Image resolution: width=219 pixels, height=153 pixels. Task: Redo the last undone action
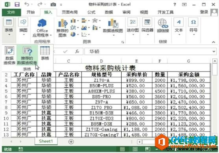[x=40, y=4]
